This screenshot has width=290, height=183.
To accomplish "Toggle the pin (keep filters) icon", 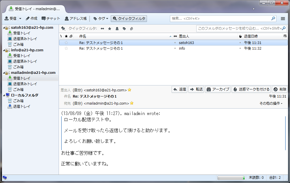I will click(x=63, y=28).
